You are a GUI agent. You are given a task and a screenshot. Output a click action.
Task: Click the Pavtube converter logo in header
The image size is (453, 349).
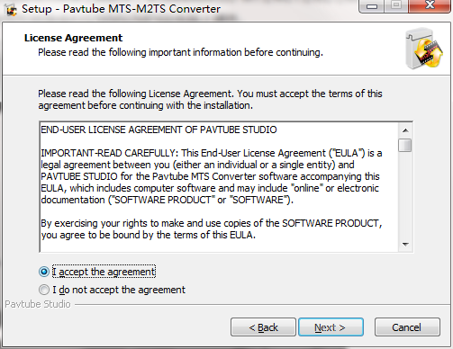pyautogui.click(x=424, y=49)
